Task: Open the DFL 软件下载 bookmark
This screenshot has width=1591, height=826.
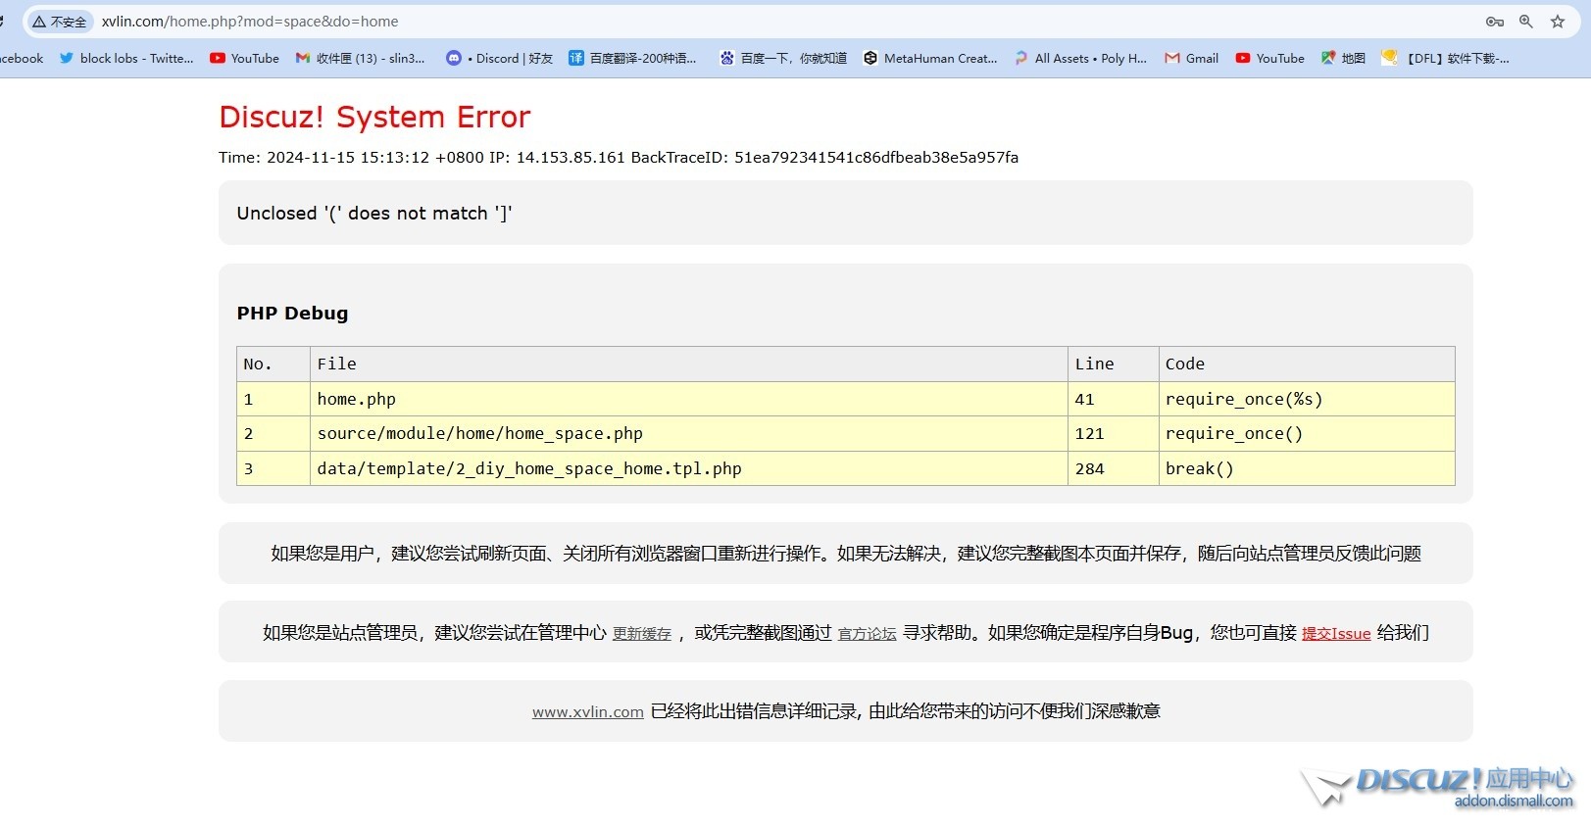Action: (1446, 59)
